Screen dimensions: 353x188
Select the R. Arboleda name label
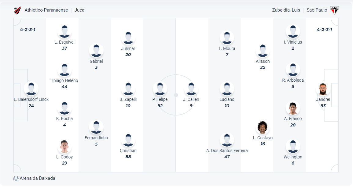pyautogui.click(x=293, y=80)
